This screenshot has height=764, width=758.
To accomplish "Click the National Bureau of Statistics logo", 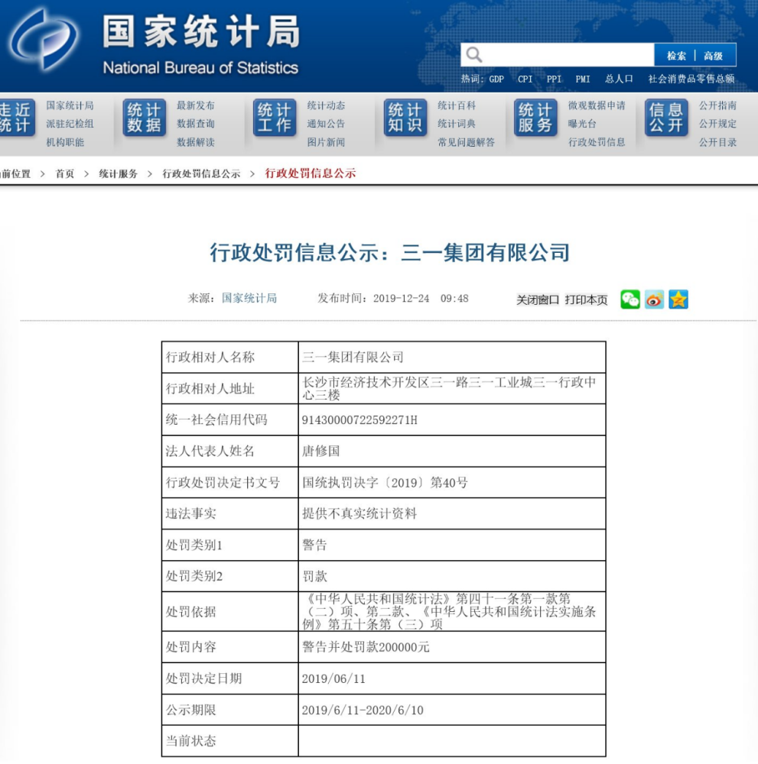I will (43, 39).
